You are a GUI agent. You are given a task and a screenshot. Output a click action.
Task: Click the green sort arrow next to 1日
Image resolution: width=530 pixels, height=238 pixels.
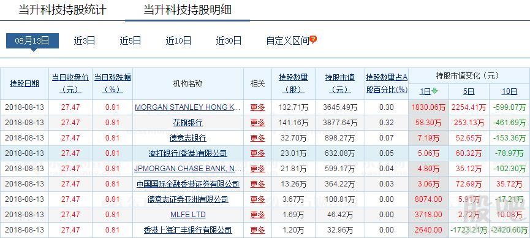coord(434,91)
